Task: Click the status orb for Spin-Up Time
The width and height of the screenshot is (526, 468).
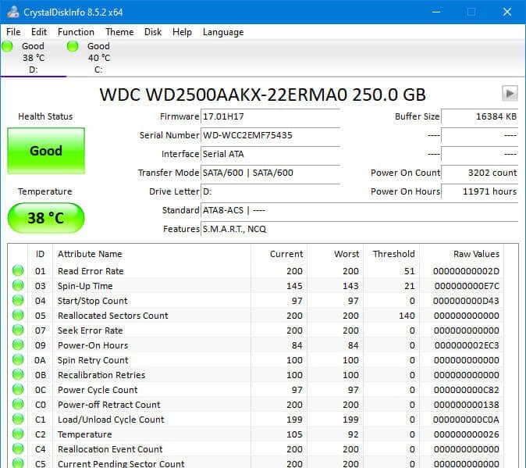Action: pyautogui.click(x=18, y=285)
